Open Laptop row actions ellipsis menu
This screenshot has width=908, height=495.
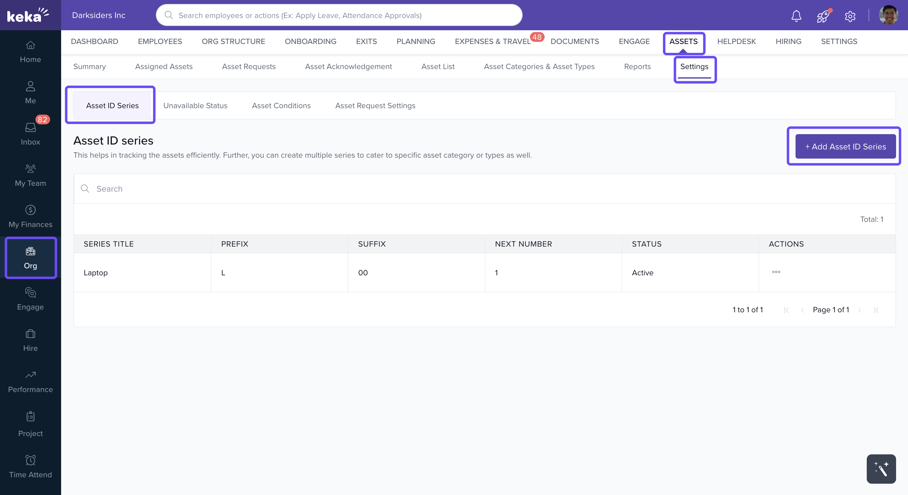(776, 272)
